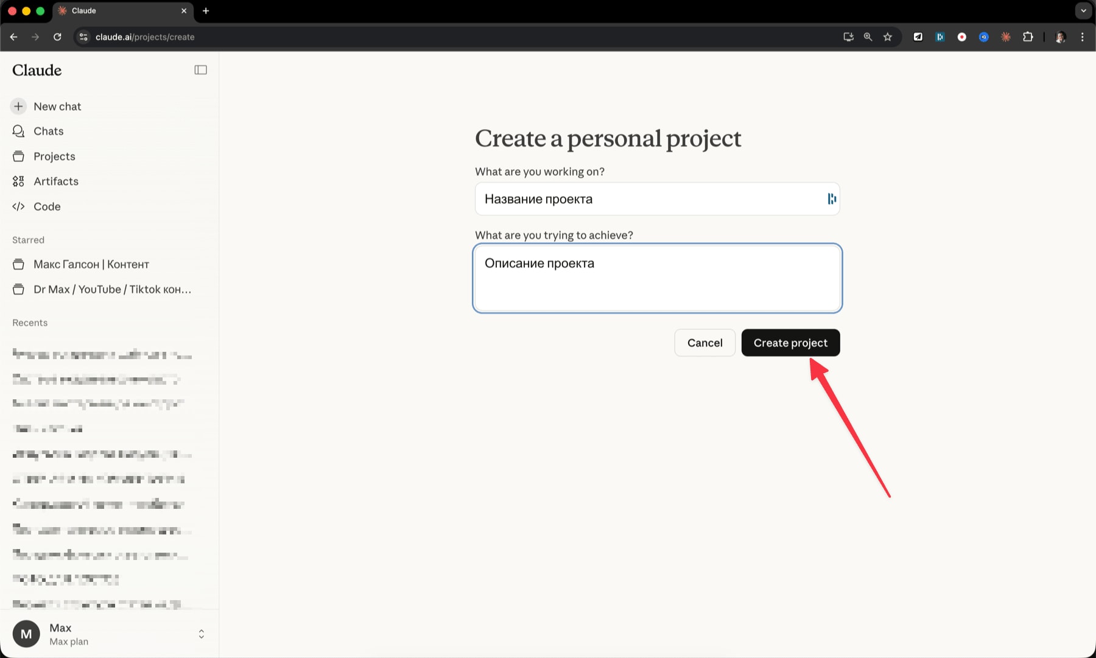Click the Artifacts shapes icon
The image size is (1096, 658).
[18, 181]
